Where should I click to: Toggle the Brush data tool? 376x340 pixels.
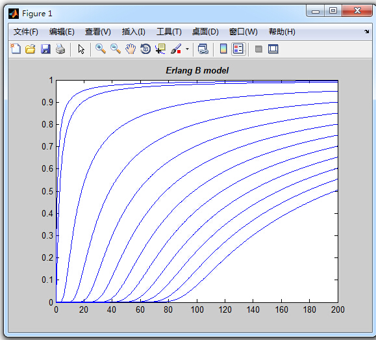[x=176, y=49]
